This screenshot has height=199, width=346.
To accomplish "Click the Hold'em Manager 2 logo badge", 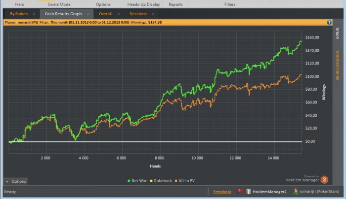I will 324,180.
